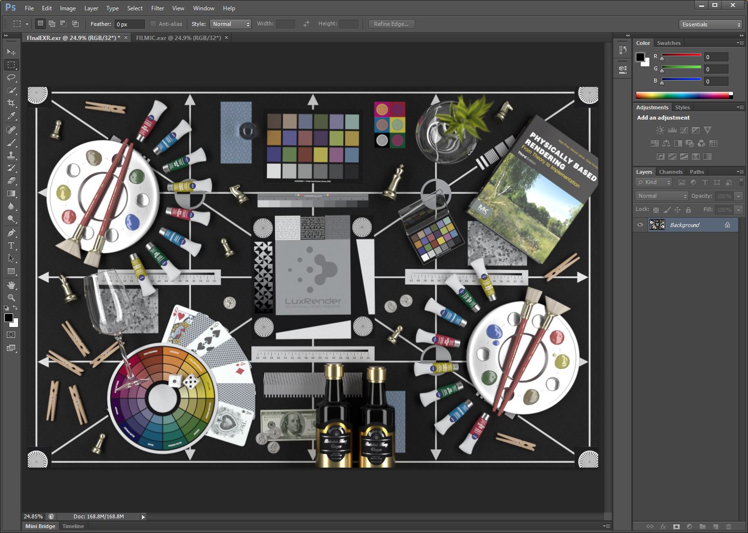Activate the Hand tool
748x533 pixels.
(x=11, y=285)
